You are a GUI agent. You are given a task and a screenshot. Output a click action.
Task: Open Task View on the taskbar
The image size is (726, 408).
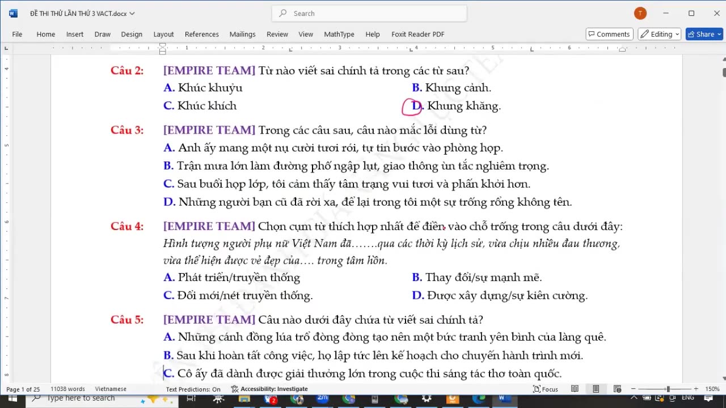[x=191, y=399]
